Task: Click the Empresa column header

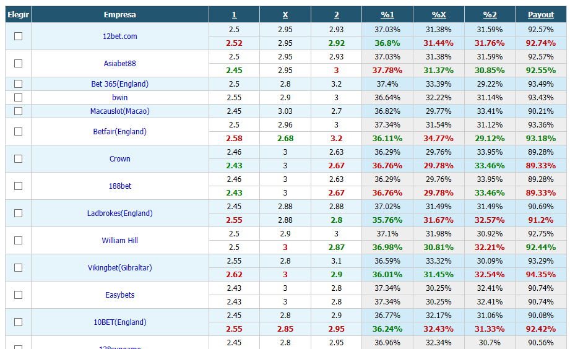Action: click(x=120, y=15)
